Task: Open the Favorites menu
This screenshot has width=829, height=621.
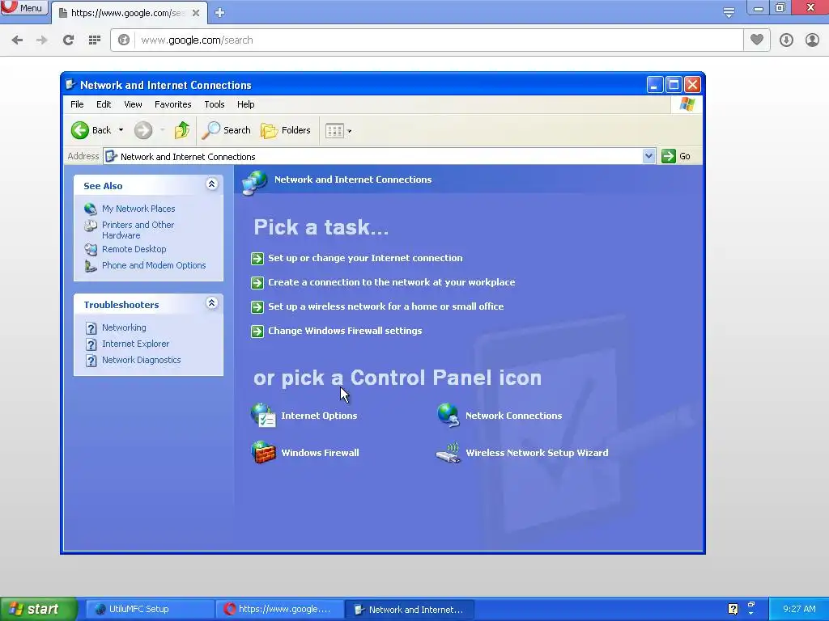Action: click(x=173, y=104)
